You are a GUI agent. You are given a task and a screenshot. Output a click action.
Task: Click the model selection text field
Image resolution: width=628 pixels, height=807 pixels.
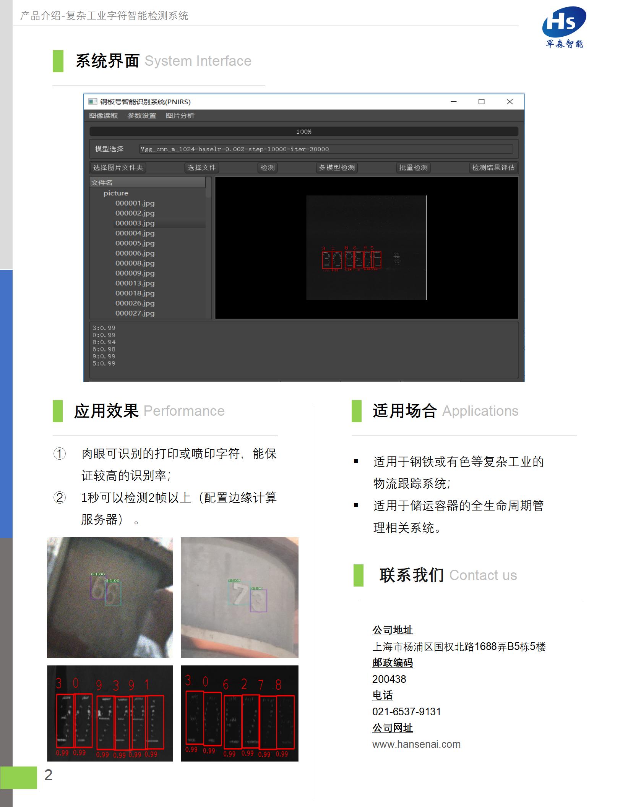coord(327,149)
